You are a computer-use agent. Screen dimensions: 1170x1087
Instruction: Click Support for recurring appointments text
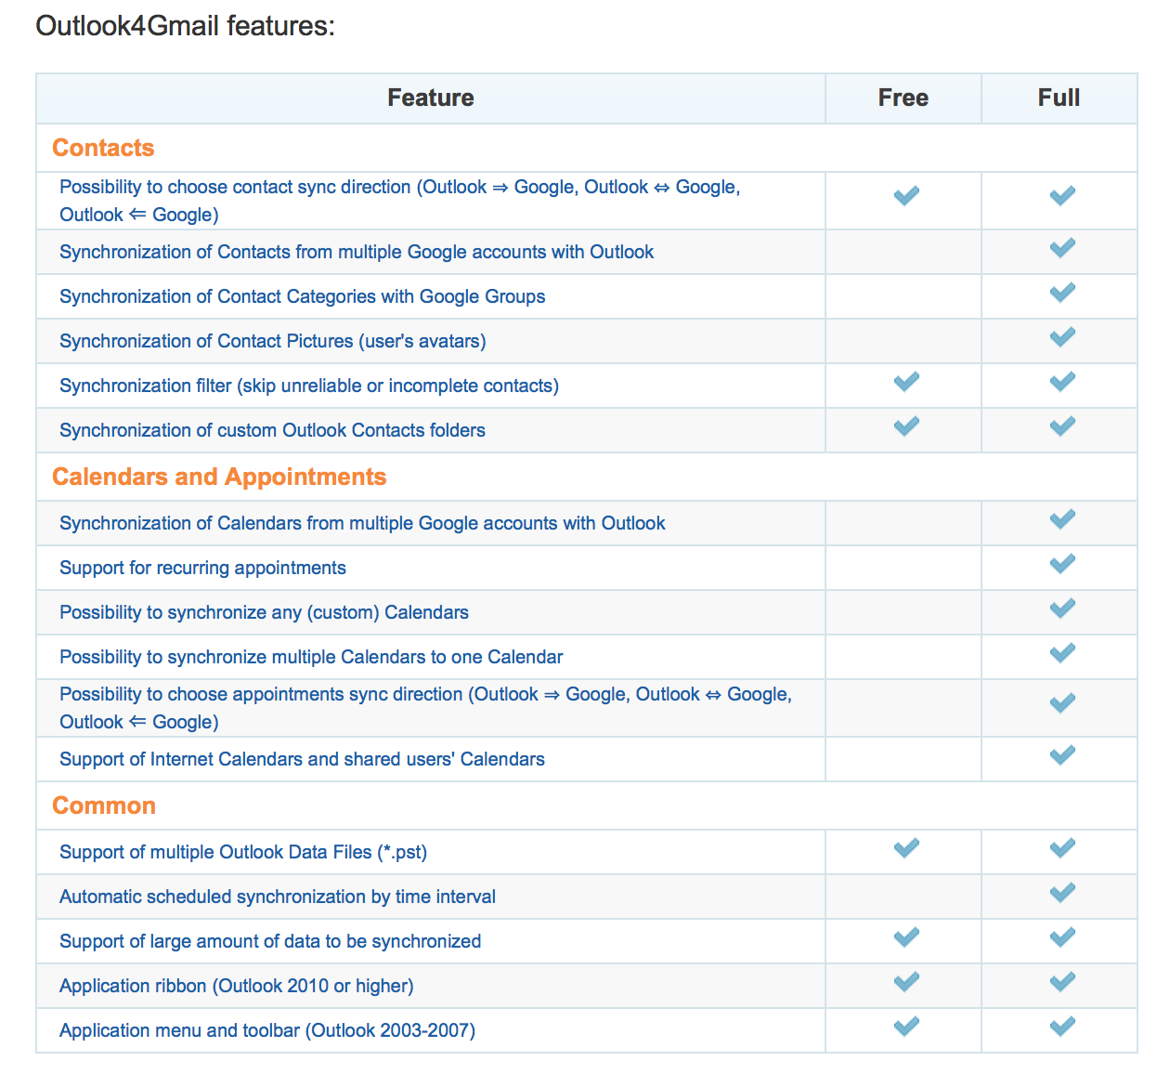tap(202, 568)
